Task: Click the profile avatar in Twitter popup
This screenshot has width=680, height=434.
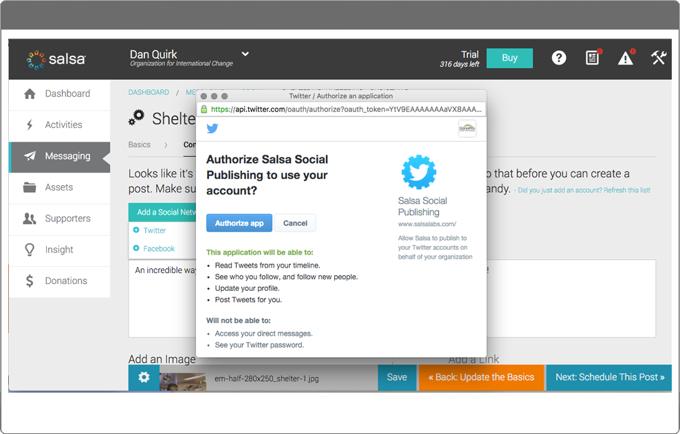Action: tap(467, 129)
